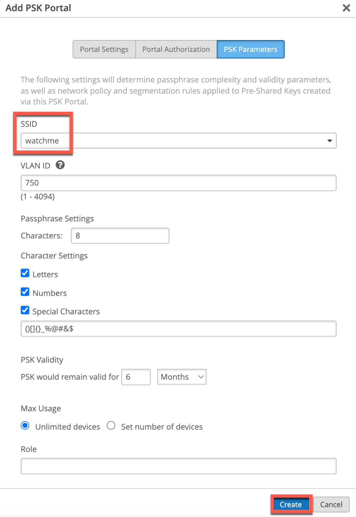Select the PSK Parameters tab
This screenshot has height=517, width=356.
pyautogui.click(x=250, y=49)
